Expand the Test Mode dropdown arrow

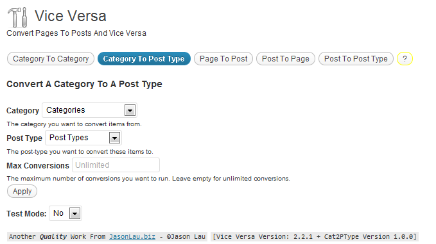(74, 213)
